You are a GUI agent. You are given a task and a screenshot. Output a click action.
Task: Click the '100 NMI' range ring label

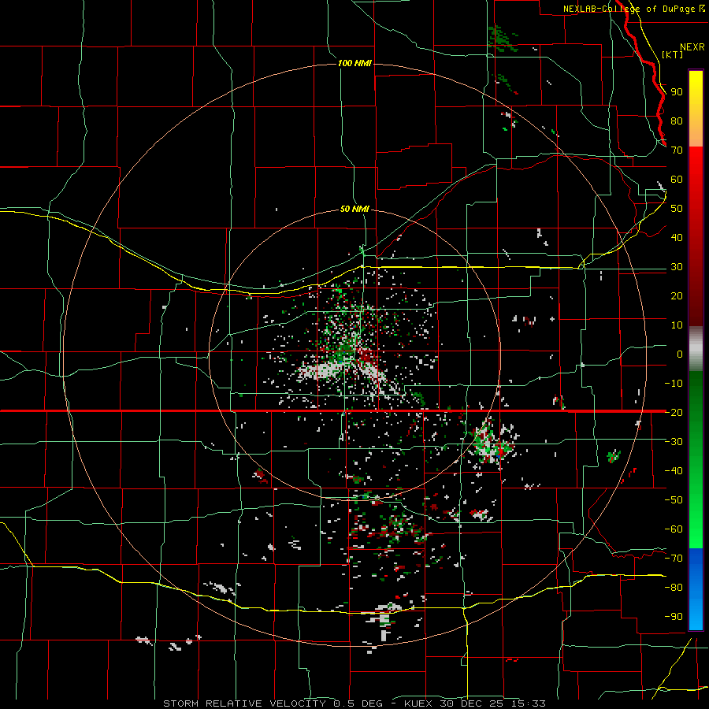click(x=354, y=63)
